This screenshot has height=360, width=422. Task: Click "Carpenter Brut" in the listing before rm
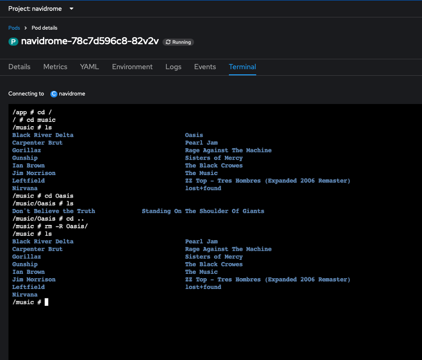37,143
